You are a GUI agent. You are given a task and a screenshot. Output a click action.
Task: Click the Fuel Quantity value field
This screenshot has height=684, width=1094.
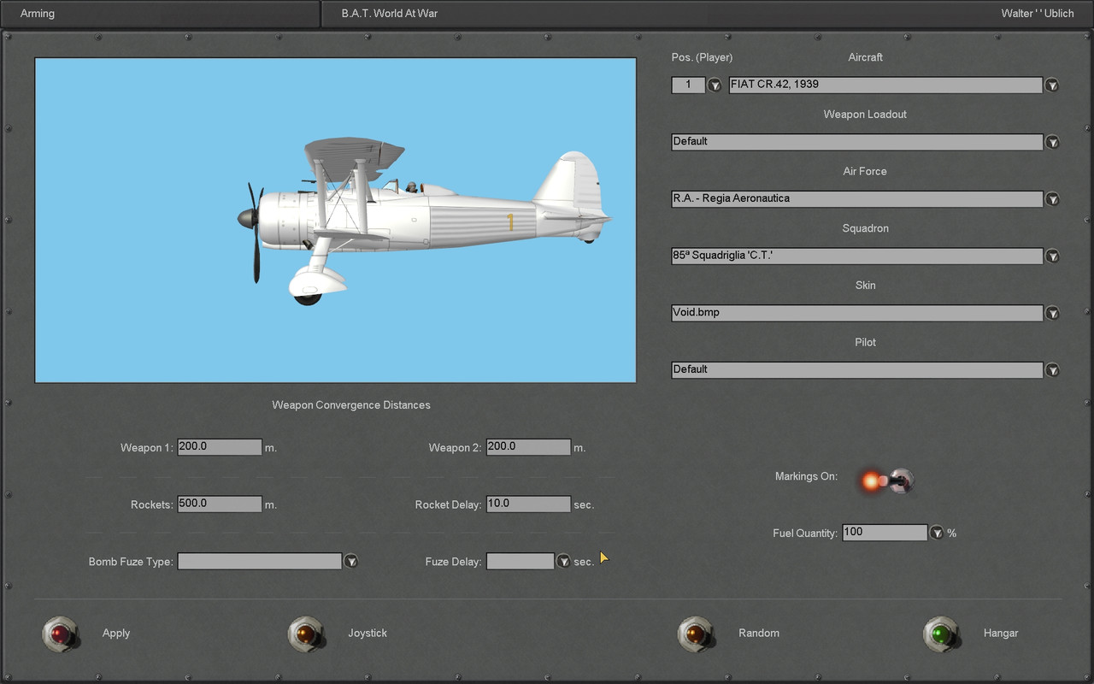click(885, 532)
